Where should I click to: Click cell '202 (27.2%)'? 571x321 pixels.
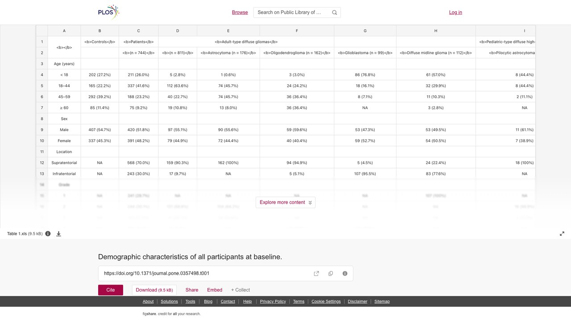[x=99, y=75]
